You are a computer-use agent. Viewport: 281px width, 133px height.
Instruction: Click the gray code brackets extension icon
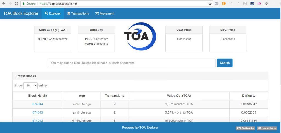(x=217, y=3)
